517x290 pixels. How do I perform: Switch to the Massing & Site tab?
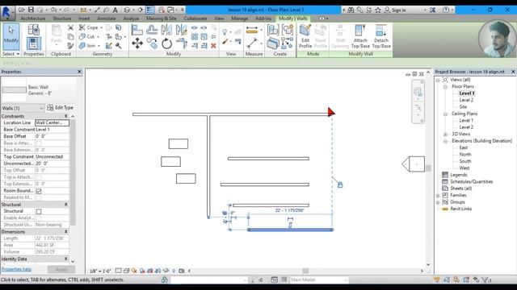pyautogui.click(x=162, y=19)
